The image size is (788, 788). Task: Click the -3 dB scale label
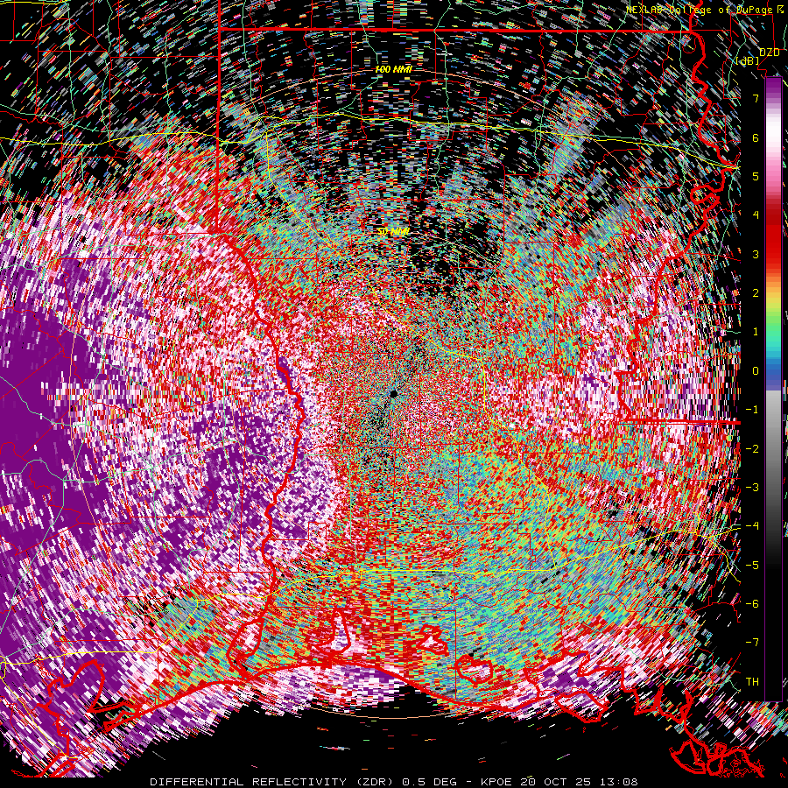point(752,488)
